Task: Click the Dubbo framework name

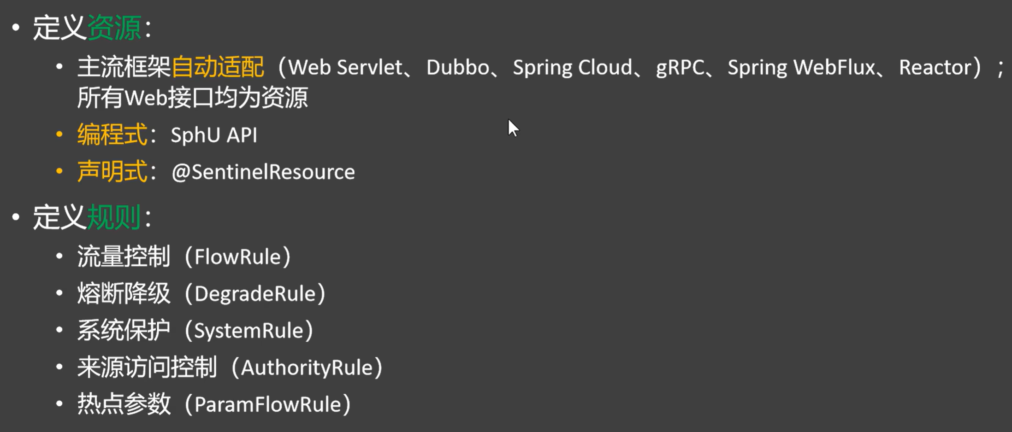Action: click(x=457, y=68)
